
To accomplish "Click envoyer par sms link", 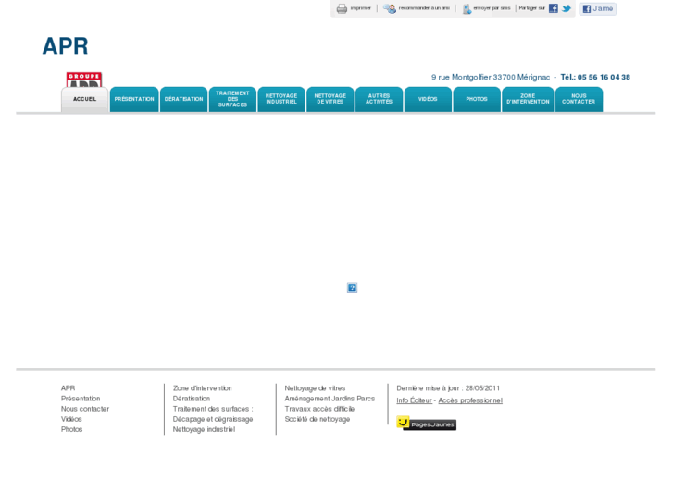I will point(492,8).
